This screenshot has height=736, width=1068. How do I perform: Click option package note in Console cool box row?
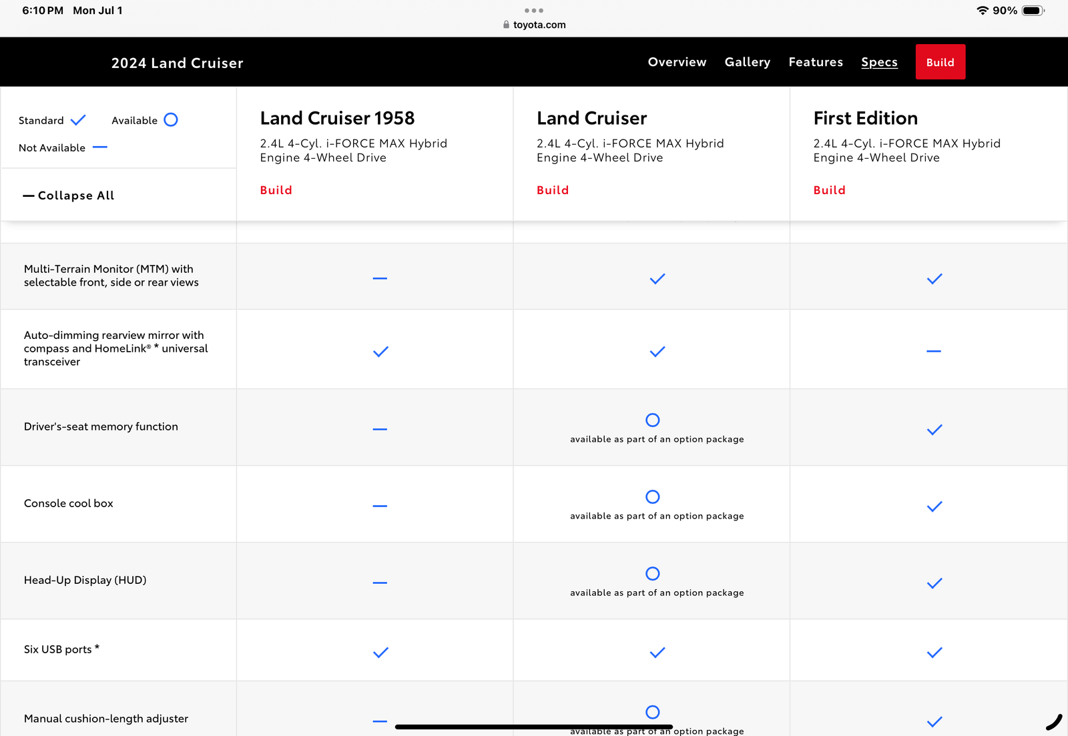[x=657, y=516]
